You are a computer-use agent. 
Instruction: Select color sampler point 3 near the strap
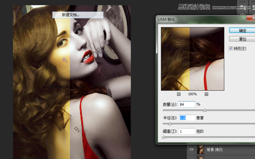pyautogui.click(x=76, y=129)
